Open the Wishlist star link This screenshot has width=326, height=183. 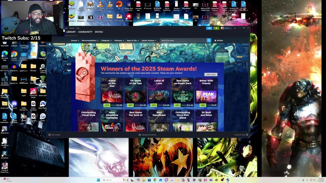[219, 40]
